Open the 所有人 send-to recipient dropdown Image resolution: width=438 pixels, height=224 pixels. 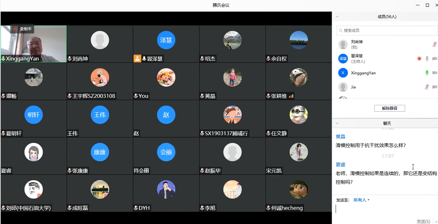(361, 200)
